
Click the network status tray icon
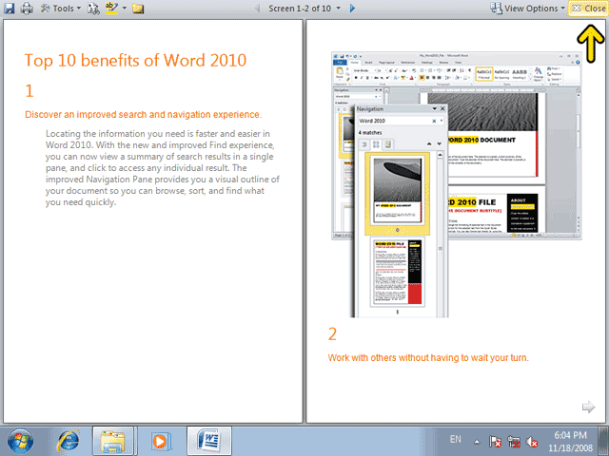click(x=514, y=441)
